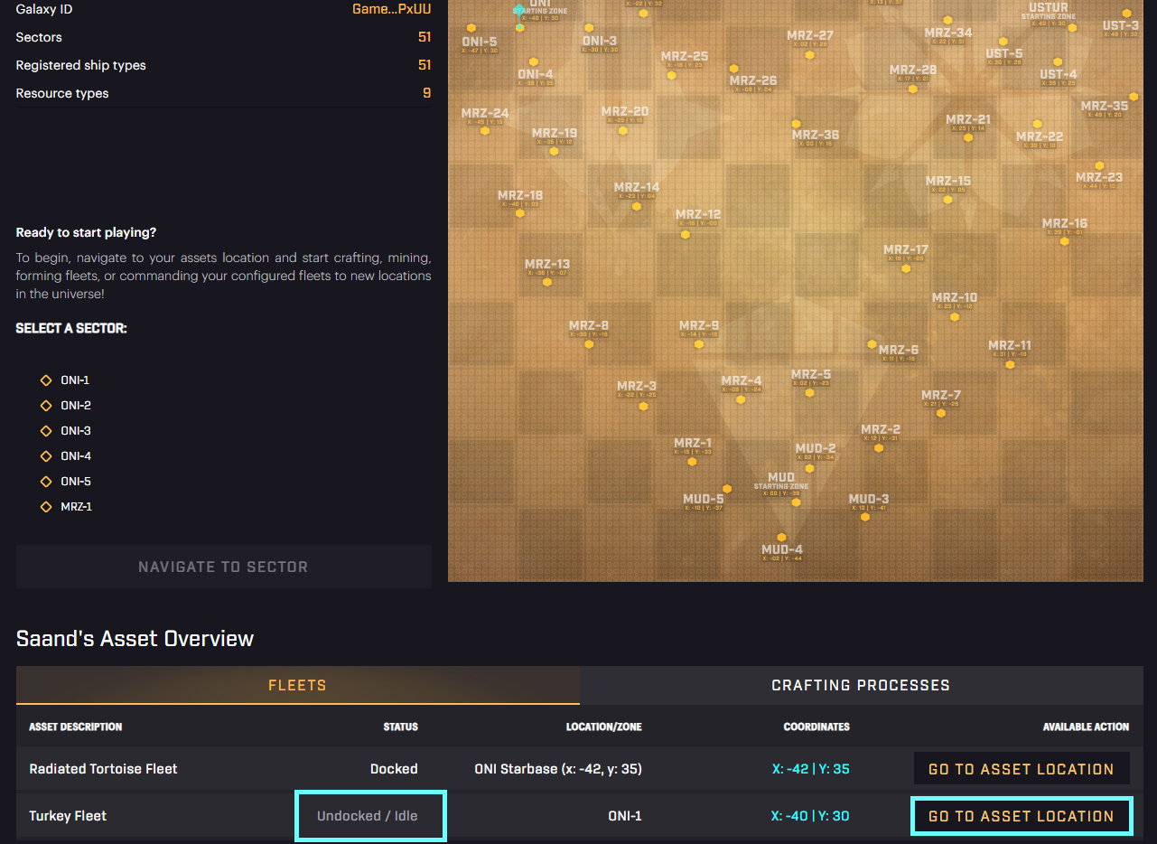Open the Crafting Processes tab
This screenshot has height=844, width=1157.
pyautogui.click(x=861, y=686)
